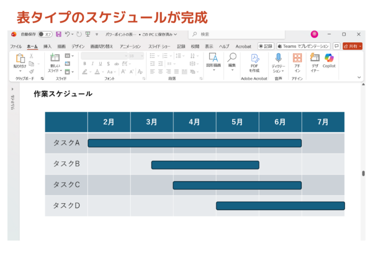
Task: Toggle underline formatting
Action: (100, 63)
